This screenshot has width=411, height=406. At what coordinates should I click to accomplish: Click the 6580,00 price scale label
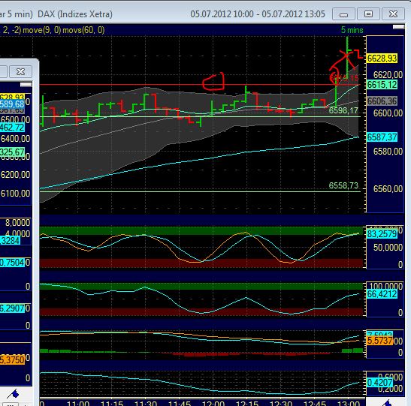pos(388,151)
